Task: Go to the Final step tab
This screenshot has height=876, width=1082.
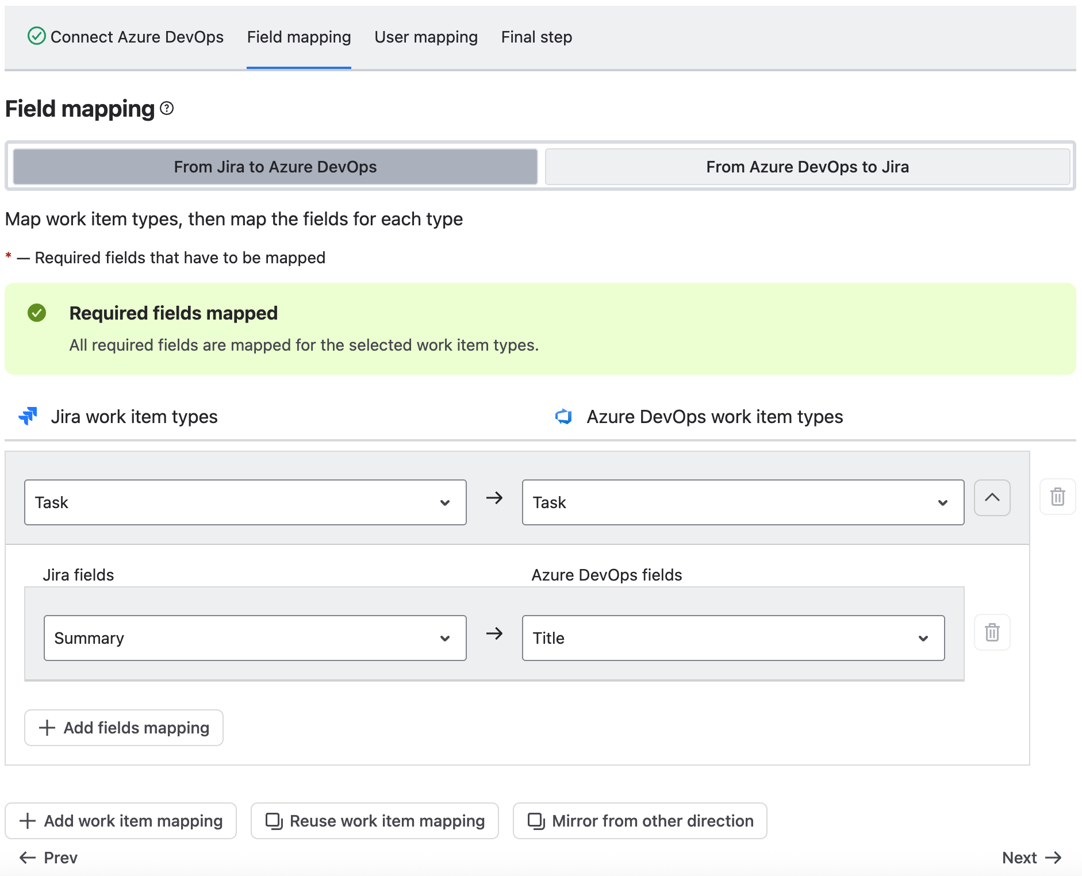Action: coord(536,37)
